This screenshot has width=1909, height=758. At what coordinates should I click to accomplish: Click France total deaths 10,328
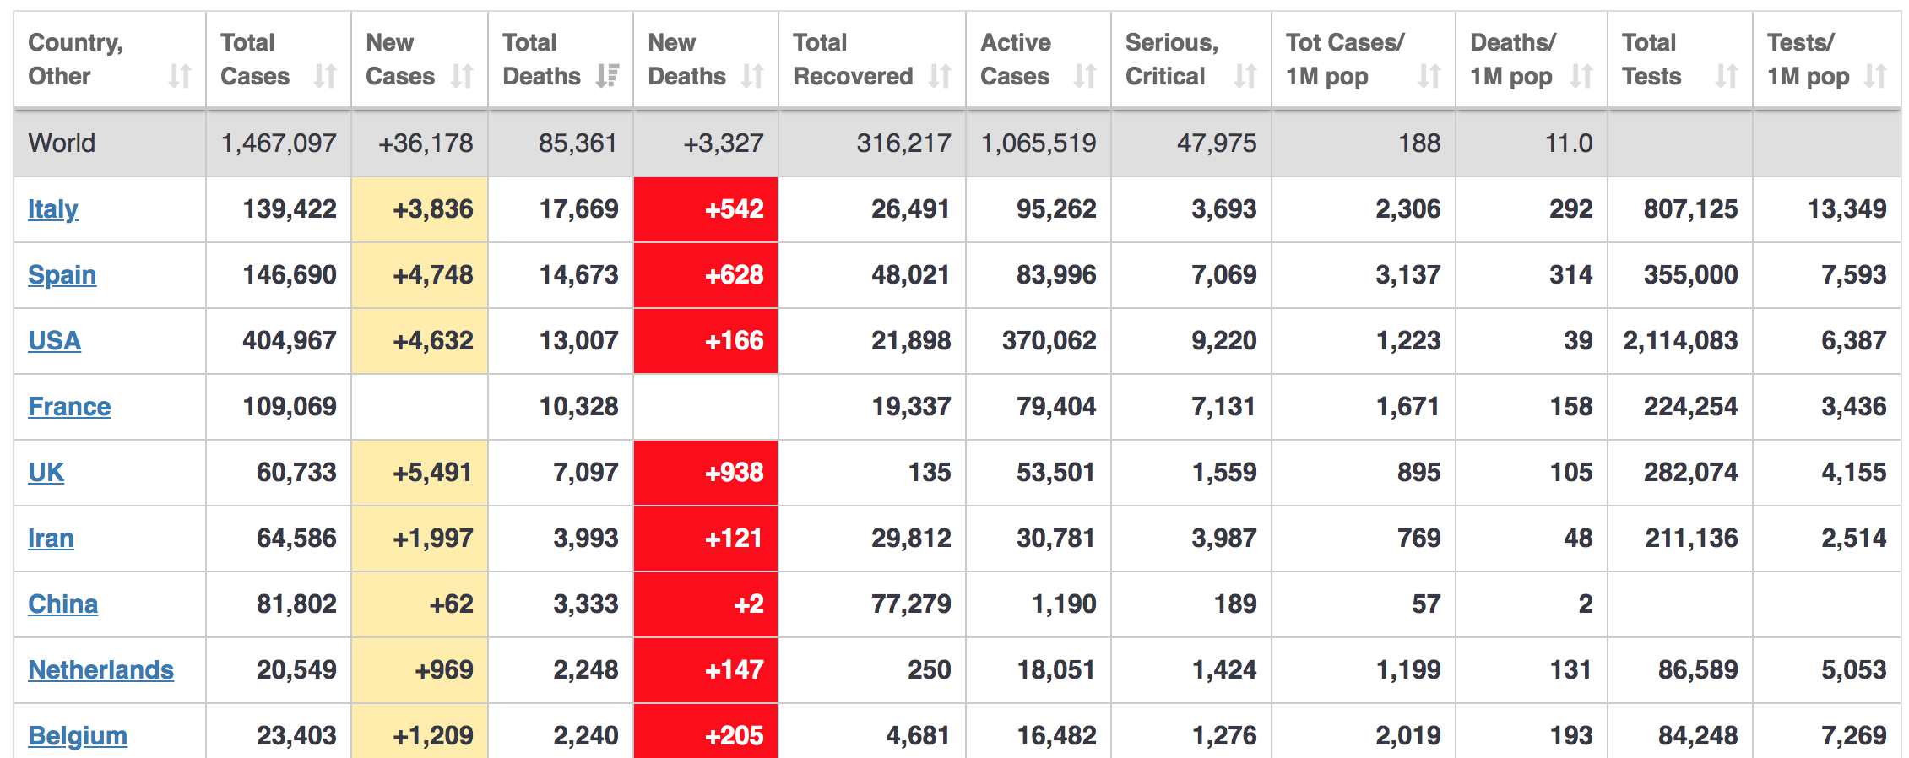pos(579,407)
